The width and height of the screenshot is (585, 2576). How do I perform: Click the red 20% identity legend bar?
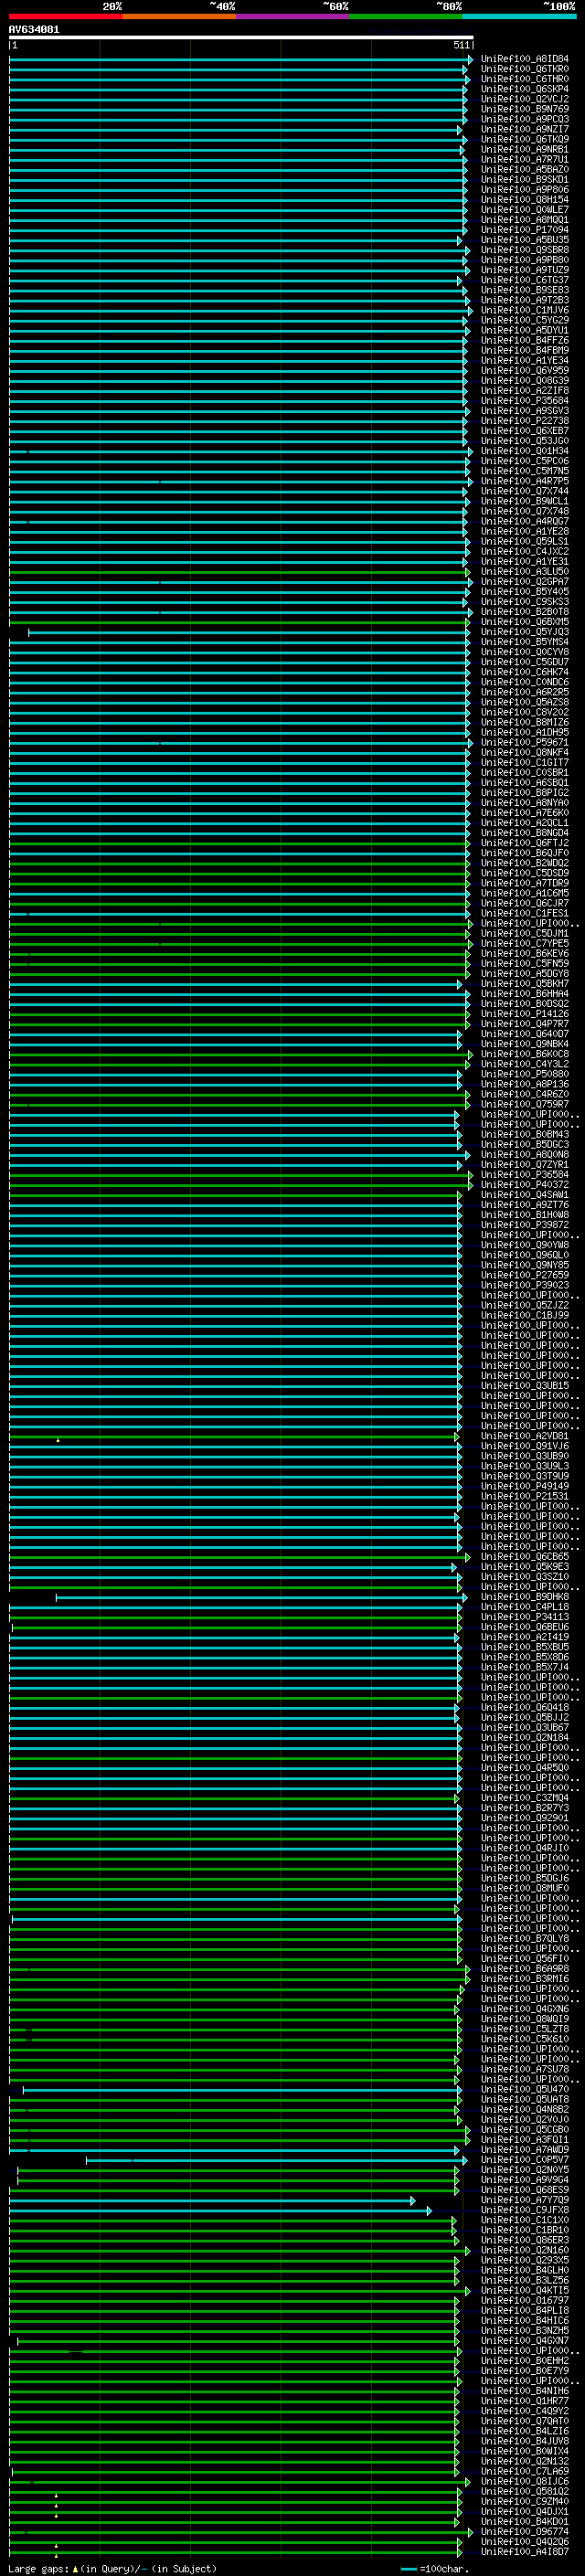pos(65,16)
